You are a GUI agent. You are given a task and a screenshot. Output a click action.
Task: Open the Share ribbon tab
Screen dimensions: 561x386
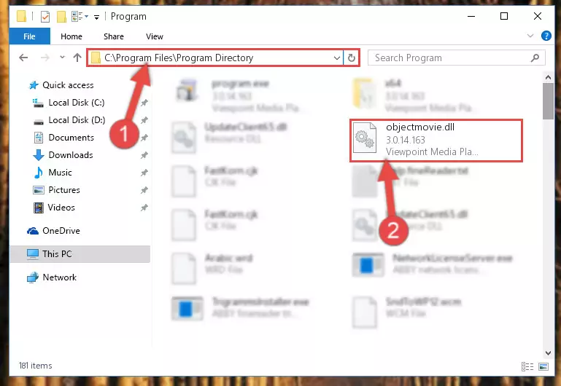click(x=113, y=36)
